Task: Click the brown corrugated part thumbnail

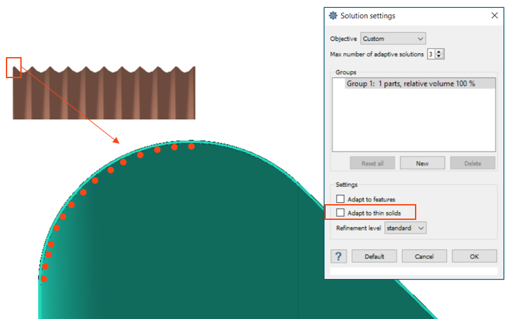Action: 104,93
